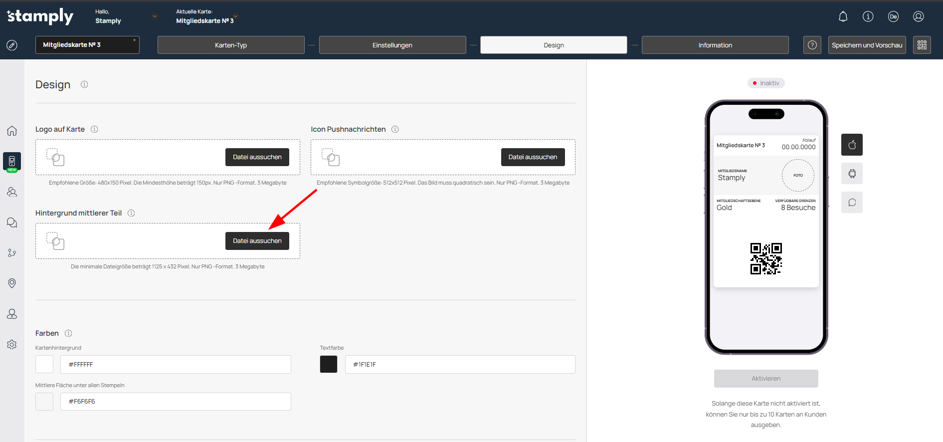Click Speichern und Vorschau button
Image resolution: width=943 pixels, height=442 pixels.
pos(867,45)
